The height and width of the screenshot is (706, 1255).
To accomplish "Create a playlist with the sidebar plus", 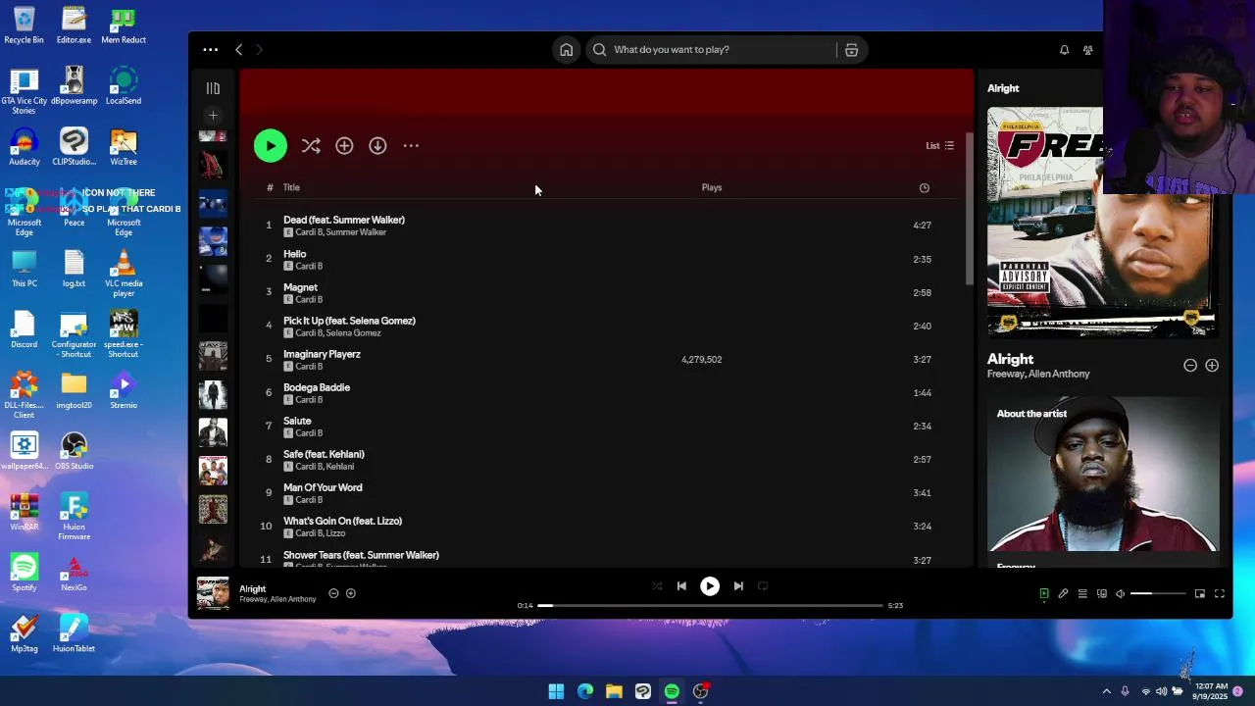I will 213,116.
